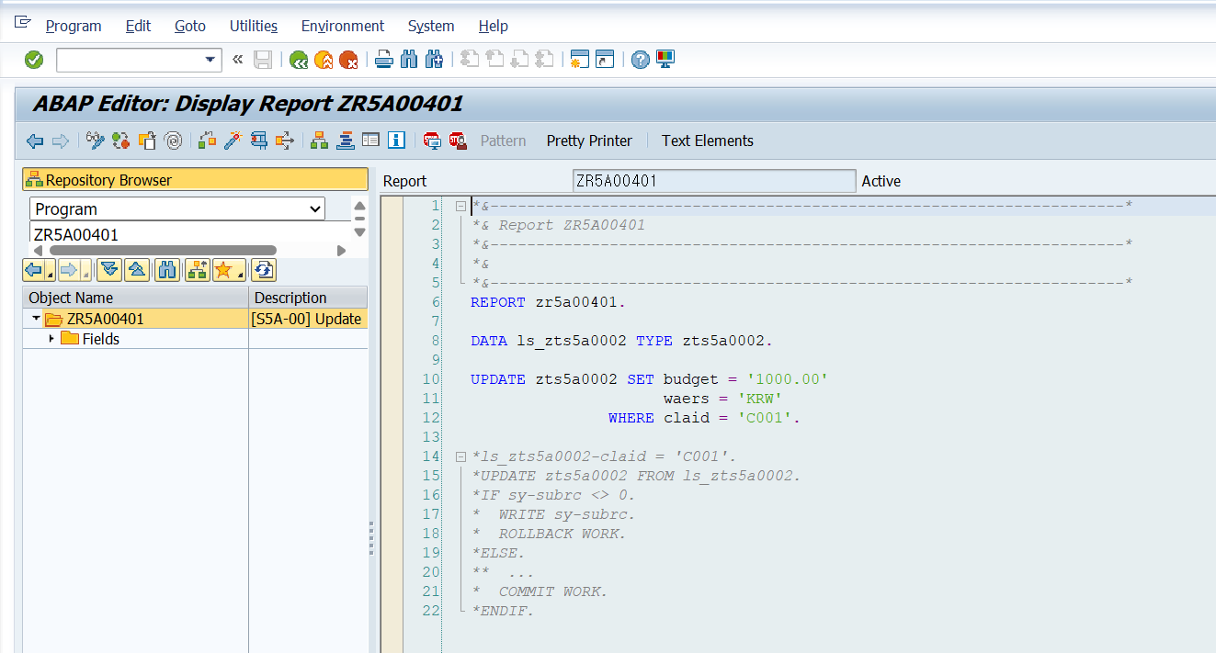Click the Enhance spiral icon
This screenshot has height=653, width=1216.
click(173, 141)
